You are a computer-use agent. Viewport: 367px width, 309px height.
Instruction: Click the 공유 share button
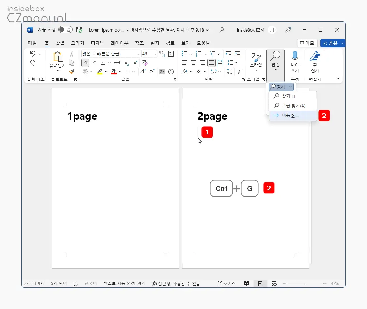click(x=330, y=43)
